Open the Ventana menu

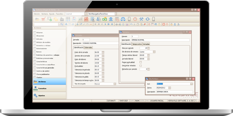point(44,14)
